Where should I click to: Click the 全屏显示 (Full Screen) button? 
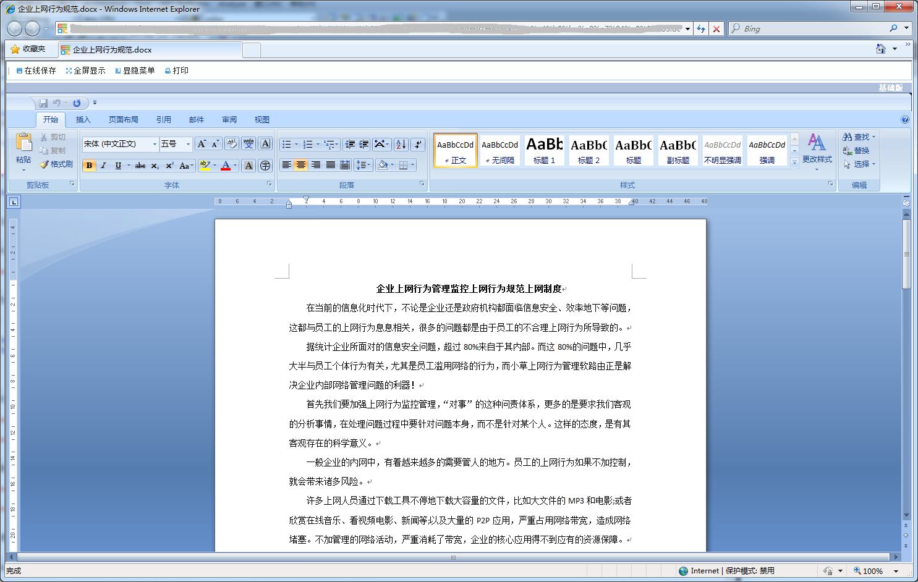pos(85,71)
